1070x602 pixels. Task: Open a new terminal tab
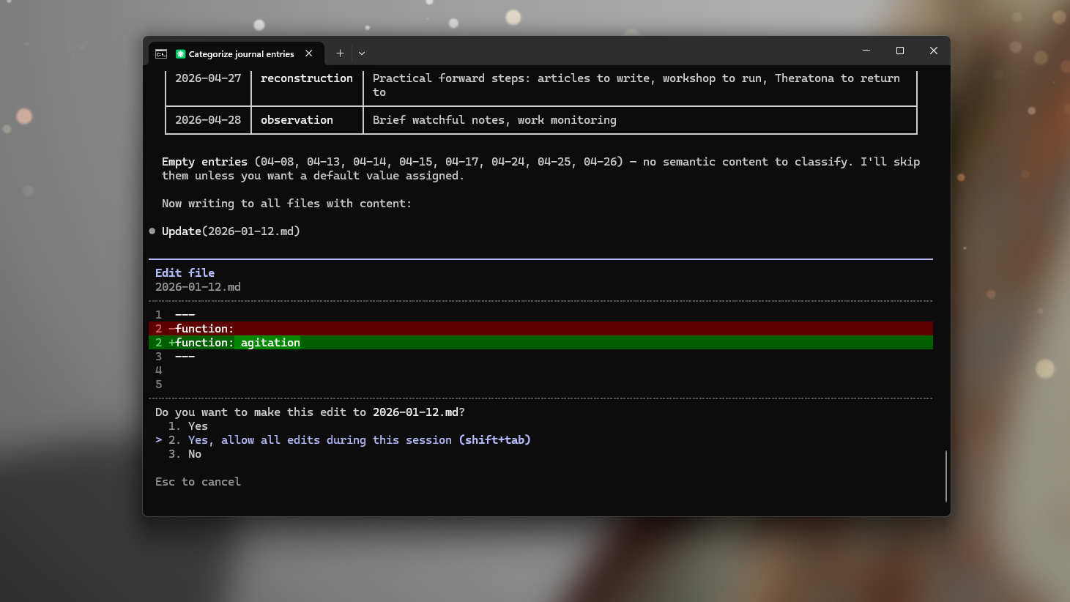(340, 53)
